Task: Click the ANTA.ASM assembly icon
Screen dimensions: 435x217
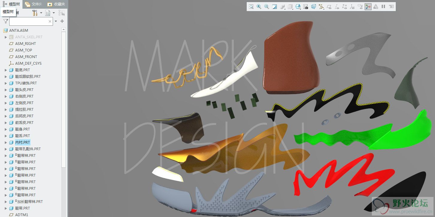Action: (x=5, y=31)
